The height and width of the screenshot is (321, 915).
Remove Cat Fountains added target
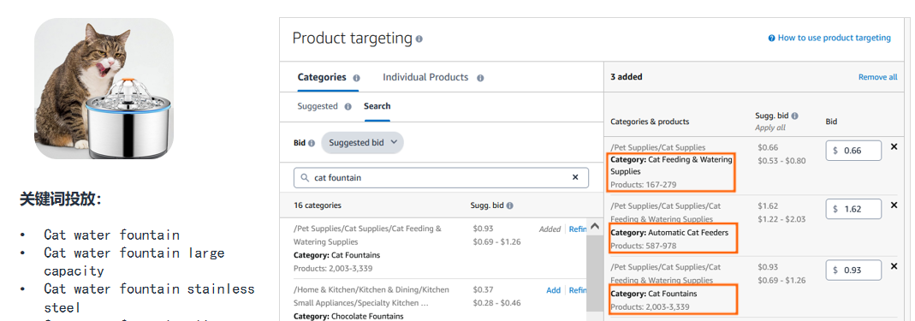[x=894, y=266]
